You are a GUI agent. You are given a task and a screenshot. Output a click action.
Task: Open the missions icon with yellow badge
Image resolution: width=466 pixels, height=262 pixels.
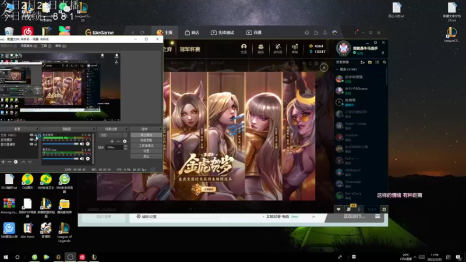348,209
